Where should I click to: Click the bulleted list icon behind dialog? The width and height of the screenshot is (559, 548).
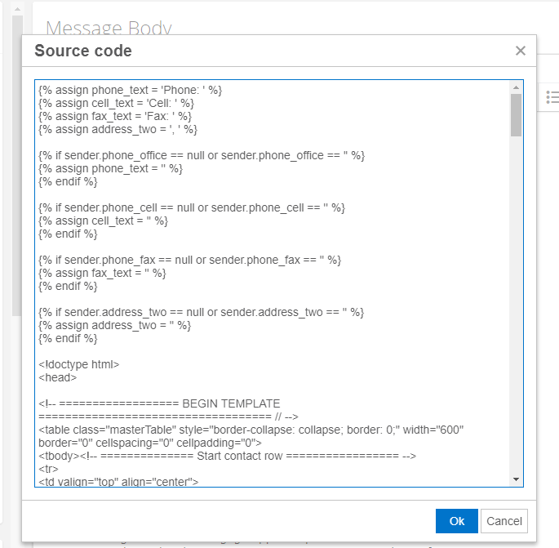pyautogui.click(x=552, y=97)
